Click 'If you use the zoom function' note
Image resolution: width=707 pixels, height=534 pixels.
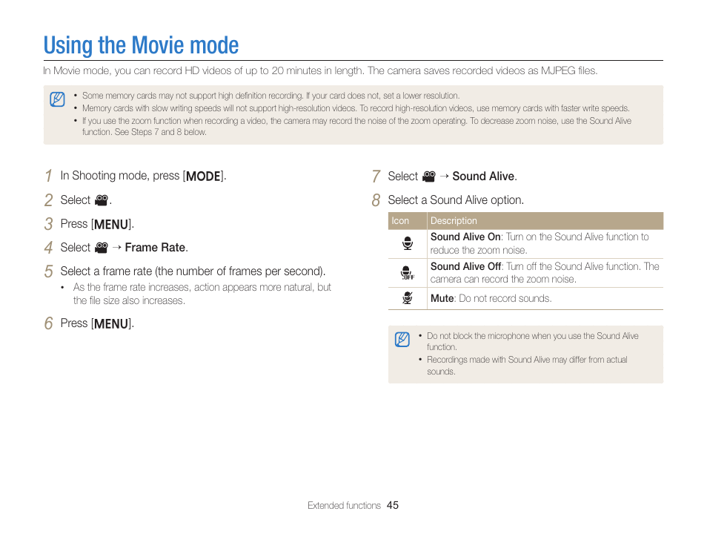click(x=356, y=126)
